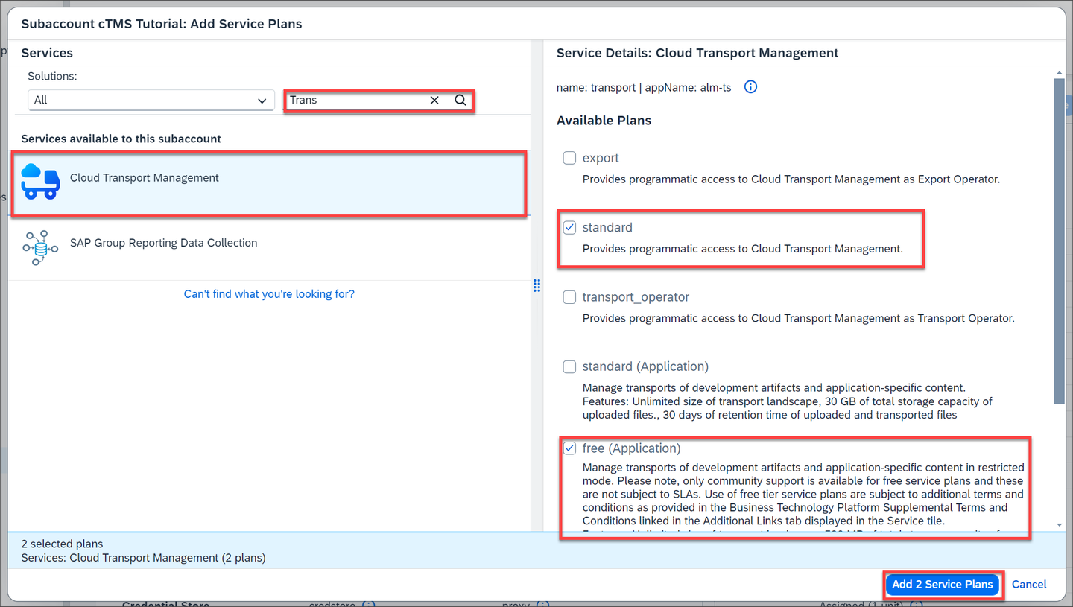Click the Export Operator description text
The height and width of the screenshot is (607, 1073).
pyautogui.click(x=791, y=179)
